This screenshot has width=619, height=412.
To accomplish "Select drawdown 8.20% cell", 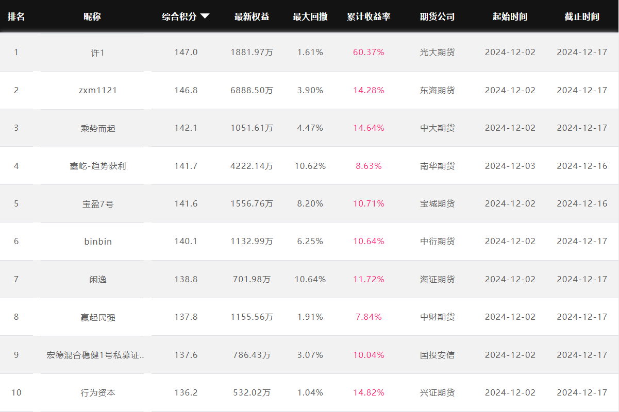I will click(310, 204).
